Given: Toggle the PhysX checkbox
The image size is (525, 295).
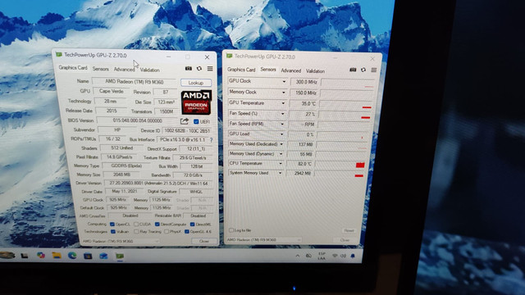Looking at the screenshot, I should pyautogui.click(x=167, y=231).
